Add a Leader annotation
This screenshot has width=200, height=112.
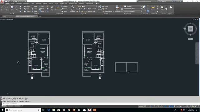tap(64, 9)
